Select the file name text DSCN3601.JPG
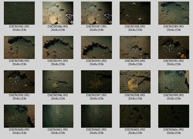 (x=58, y=130)
